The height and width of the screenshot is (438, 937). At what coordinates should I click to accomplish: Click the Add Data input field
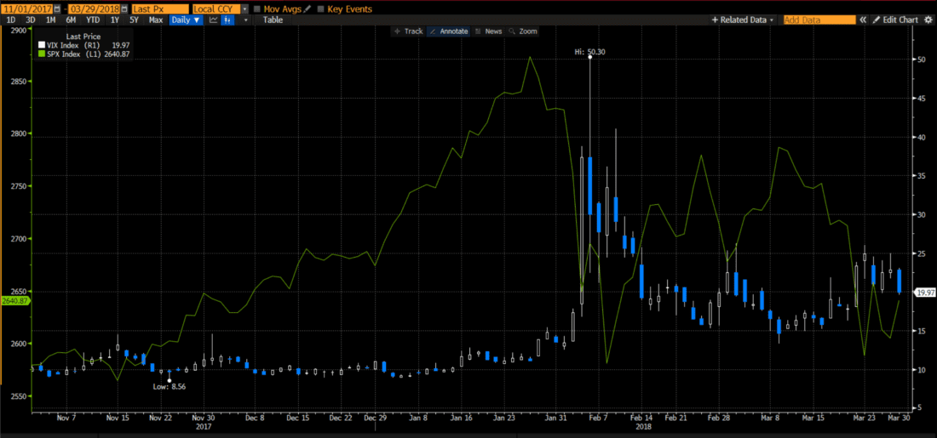(819, 20)
